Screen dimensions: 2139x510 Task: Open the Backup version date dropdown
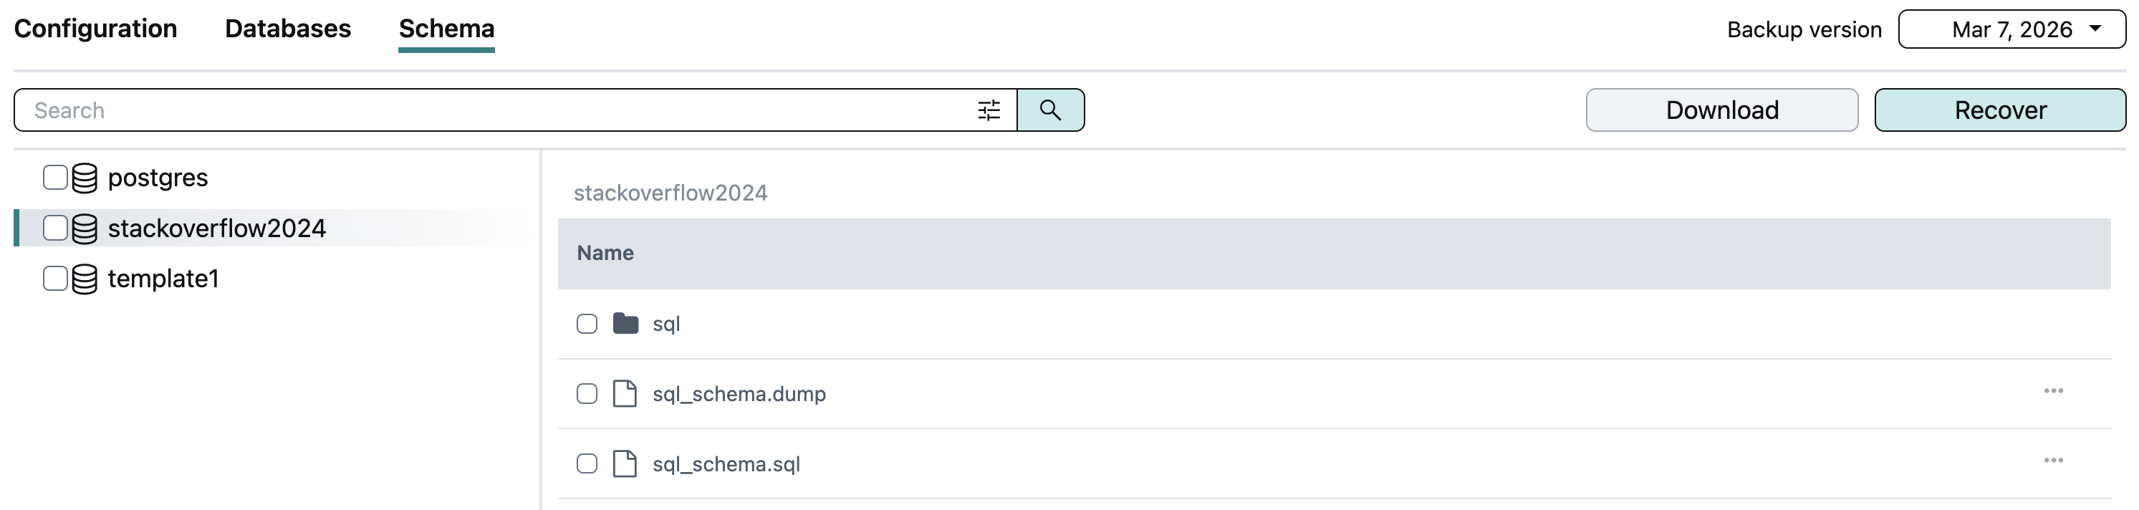(x=2011, y=30)
